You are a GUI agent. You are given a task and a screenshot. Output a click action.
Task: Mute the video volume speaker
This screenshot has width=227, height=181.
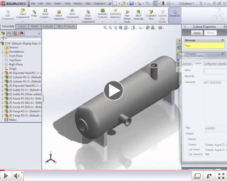tap(17, 176)
